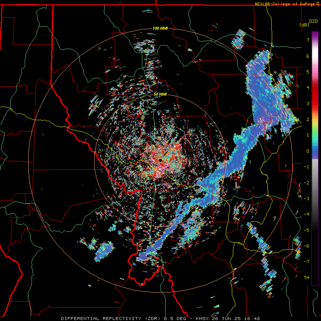Click the -2 value on the dB scale
This screenshot has width=321, height=321.
coord(306,183)
